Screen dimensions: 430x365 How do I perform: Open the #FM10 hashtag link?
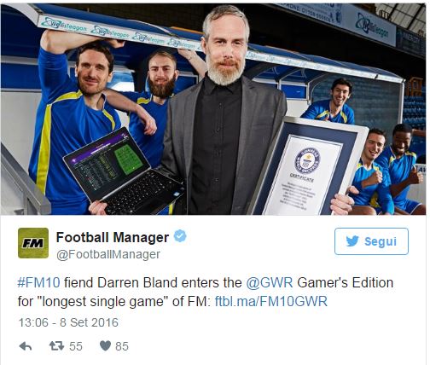coord(38,283)
